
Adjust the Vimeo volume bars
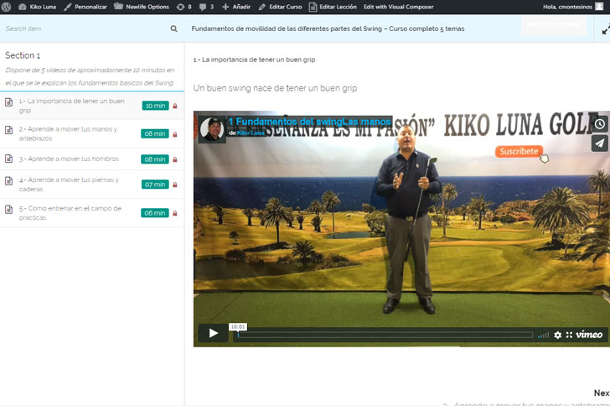point(544,335)
